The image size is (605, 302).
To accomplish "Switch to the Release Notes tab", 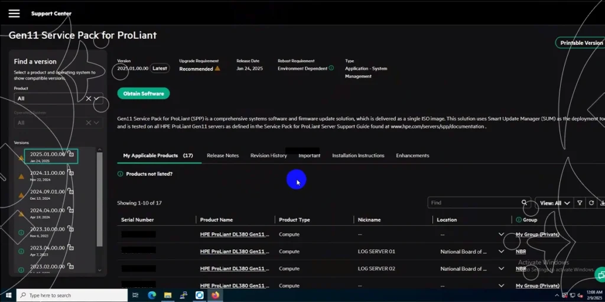I will 223,156.
